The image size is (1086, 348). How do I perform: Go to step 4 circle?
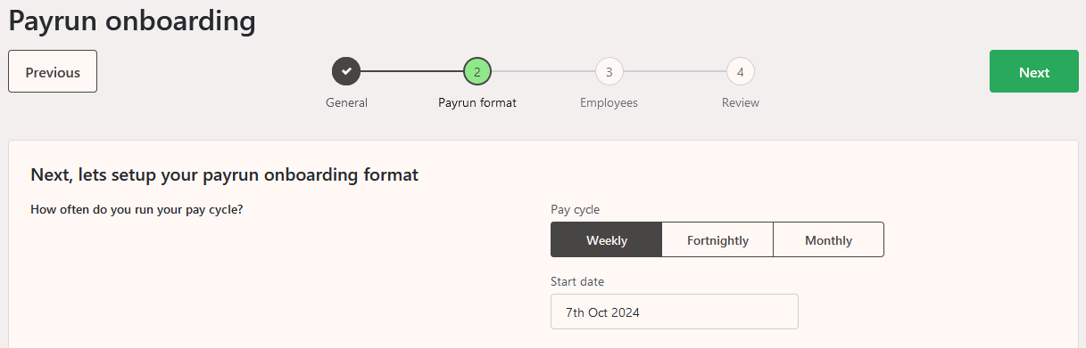pos(741,70)
